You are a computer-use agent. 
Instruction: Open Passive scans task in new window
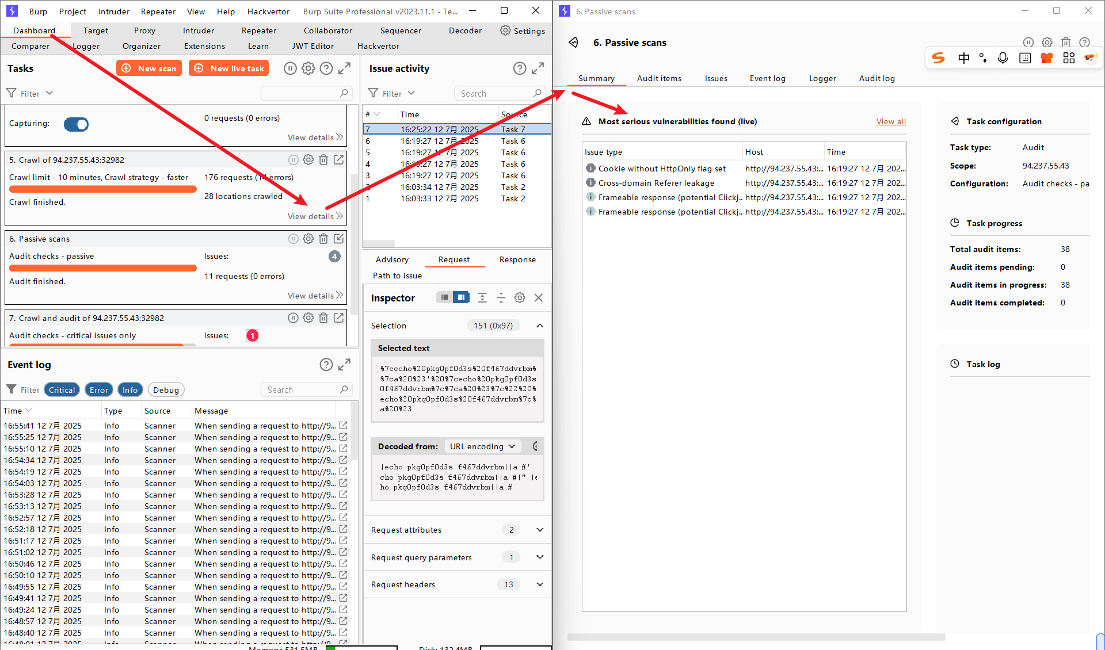pyautogui.click(x=339, y=239)
